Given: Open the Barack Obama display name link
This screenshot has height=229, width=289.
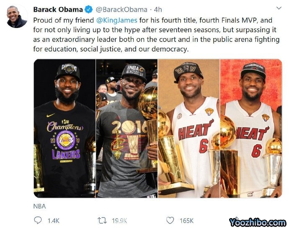Looking at the screenshot, I should [58, 9].
